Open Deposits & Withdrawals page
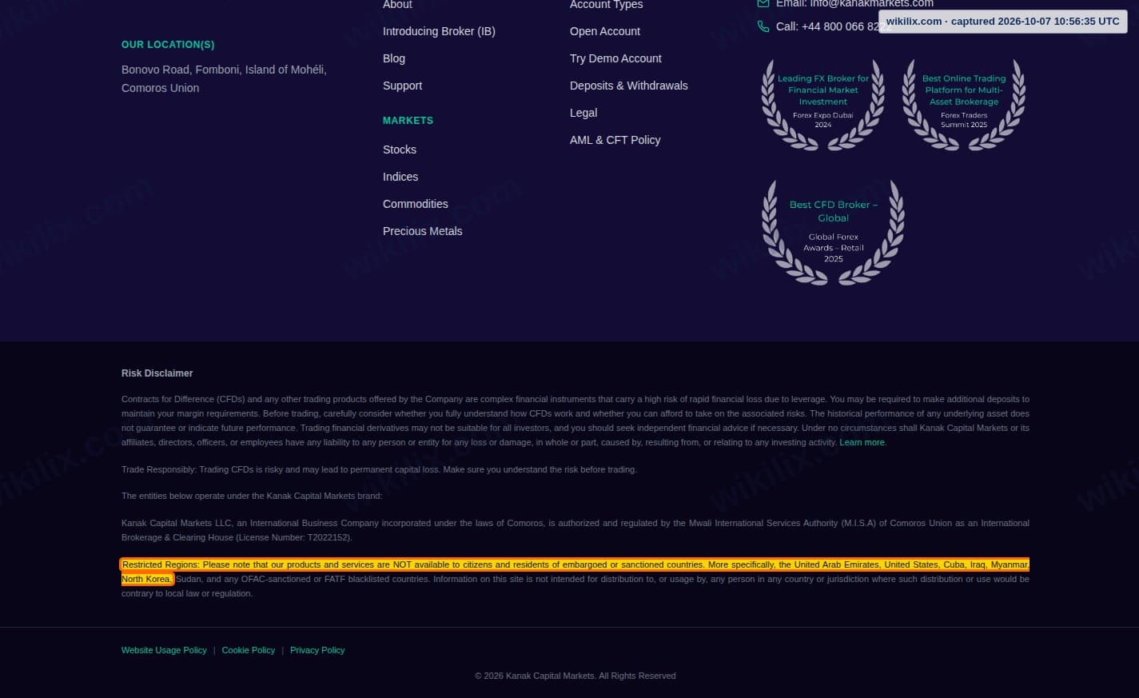Screen dimensions: 1139x698 pos(629,86)
